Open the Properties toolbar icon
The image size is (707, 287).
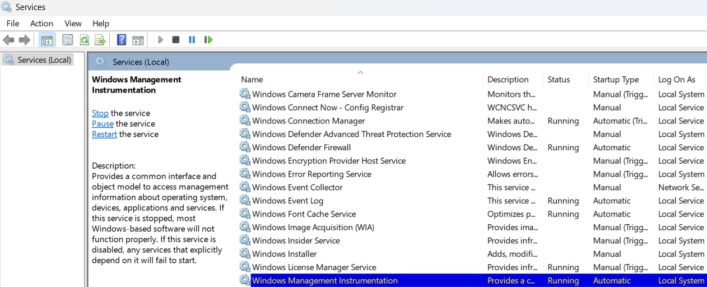68,40
